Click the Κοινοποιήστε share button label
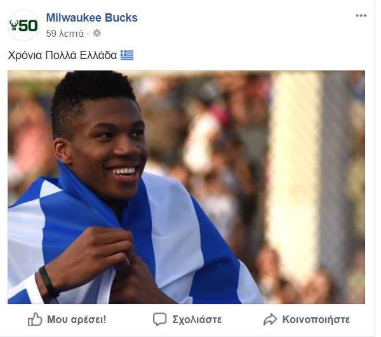This screenshot has height=337, width=381. pyautogui.click(x=316, y=319)
